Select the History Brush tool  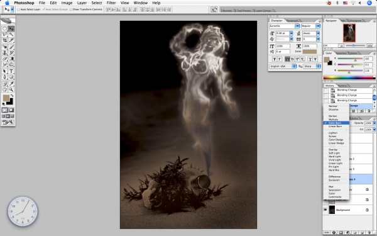pyautogui.click(x=11, y=53)
